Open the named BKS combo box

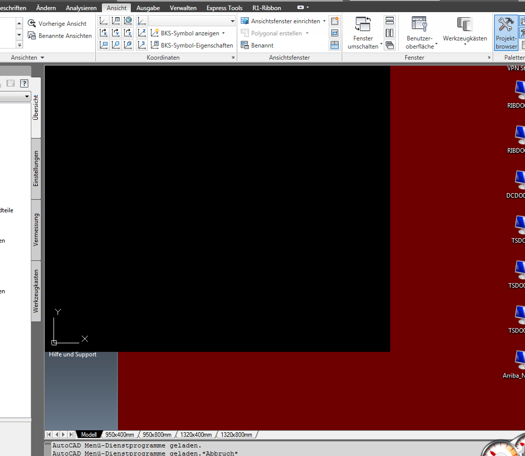click(192, 21)
